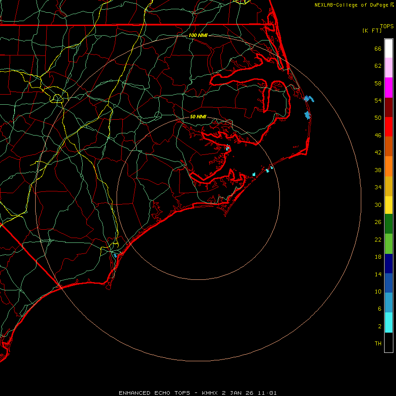Viewport: 396px width, 396px height.
Task: Click the upper blue echo off Outer Banks
Action: click(308, 99)
